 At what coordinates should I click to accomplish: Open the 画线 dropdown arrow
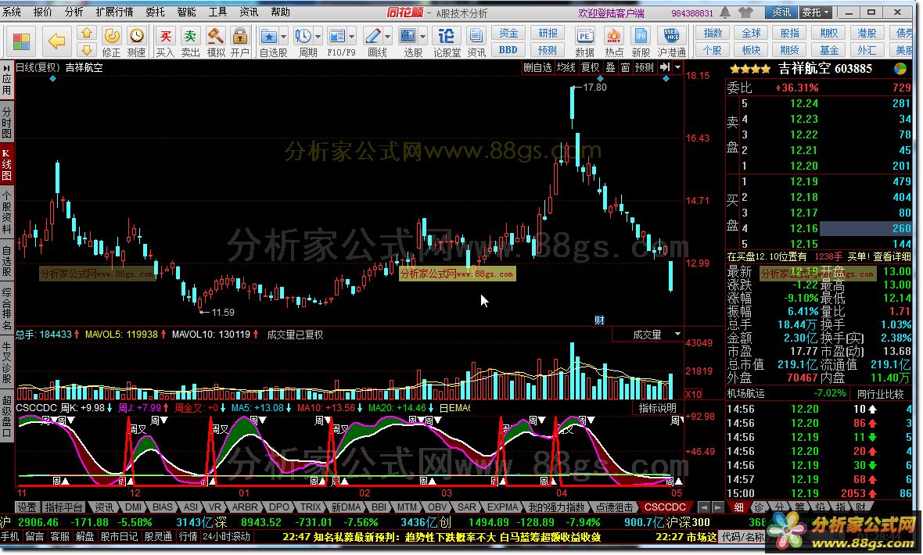388,37
